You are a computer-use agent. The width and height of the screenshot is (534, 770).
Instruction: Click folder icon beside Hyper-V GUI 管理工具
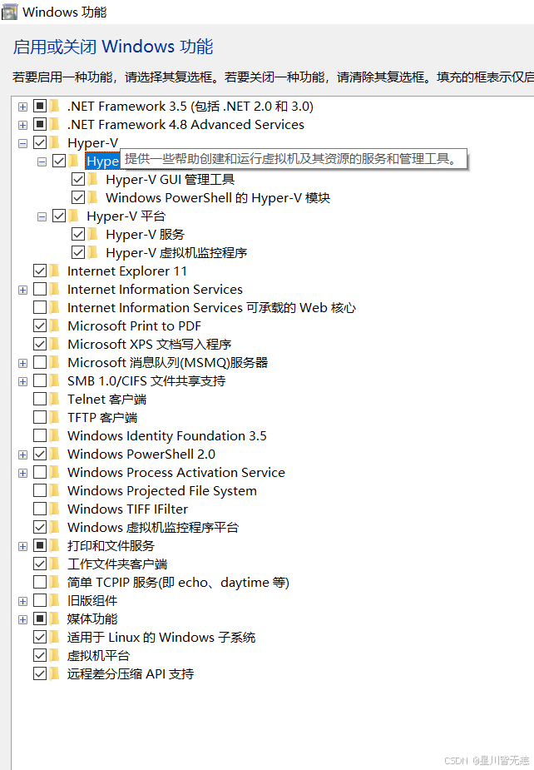coord(93,179)
